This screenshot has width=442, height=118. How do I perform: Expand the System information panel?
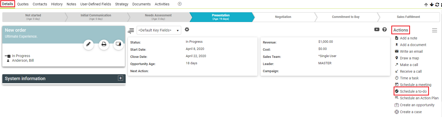click(x=121, y=78)
